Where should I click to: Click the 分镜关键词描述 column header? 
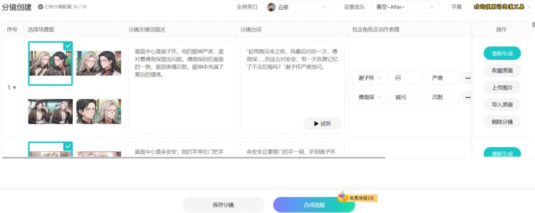tap(147, 30)
